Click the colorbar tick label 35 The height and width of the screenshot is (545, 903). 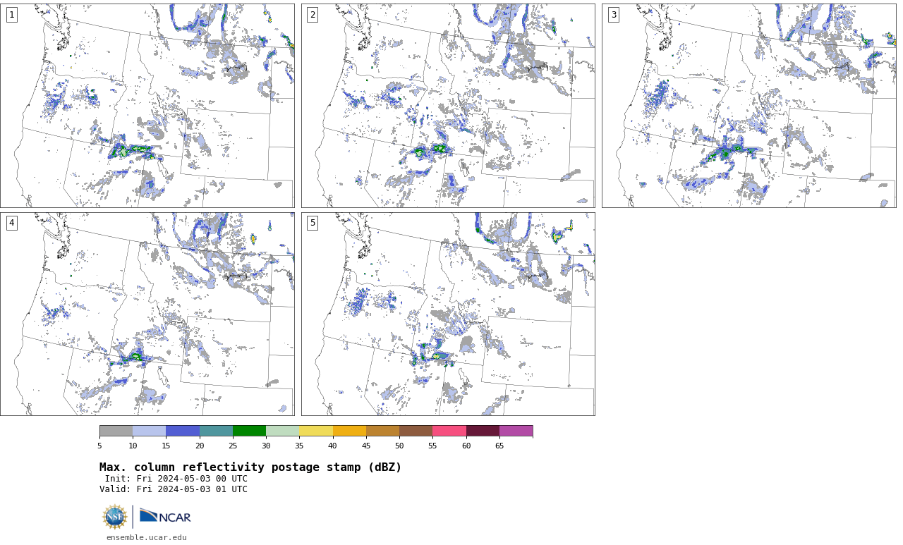pos(299,446)
